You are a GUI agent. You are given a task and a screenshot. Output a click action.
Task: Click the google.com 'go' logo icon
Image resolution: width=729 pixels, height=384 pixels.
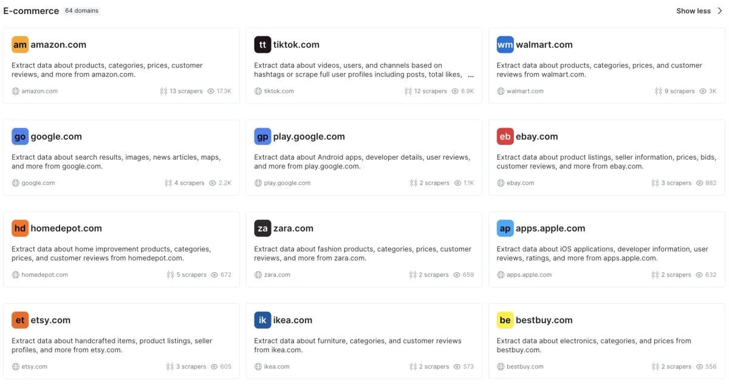[20, 137]
